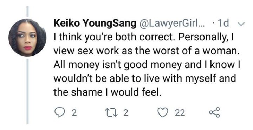Open the tweet by clicking its text
The image size is (253, 130).
146,65
